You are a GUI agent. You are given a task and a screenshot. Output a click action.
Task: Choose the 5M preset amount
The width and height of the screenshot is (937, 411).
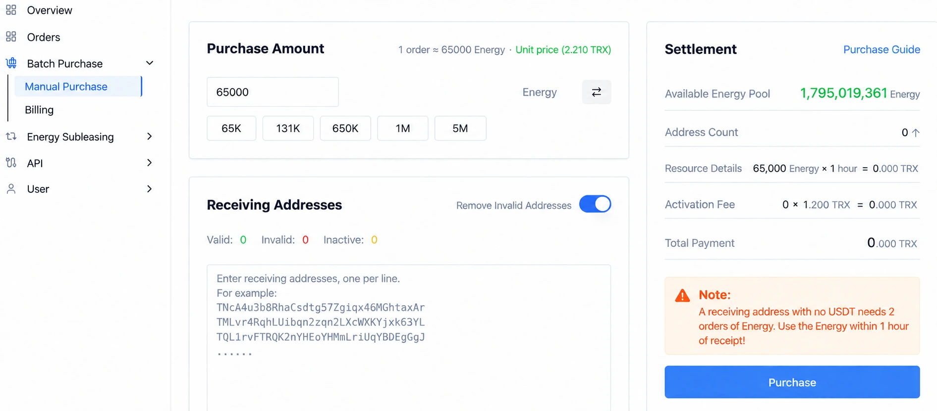460,128
